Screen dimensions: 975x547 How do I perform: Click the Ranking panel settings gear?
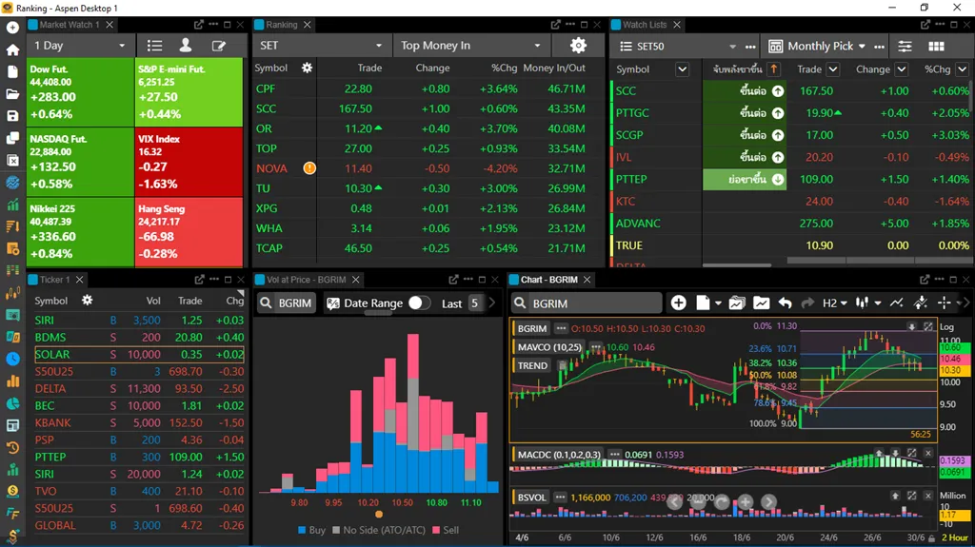578,46
